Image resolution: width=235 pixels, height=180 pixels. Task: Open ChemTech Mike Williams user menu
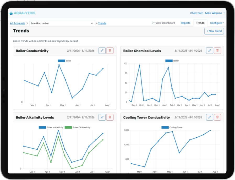207,13
